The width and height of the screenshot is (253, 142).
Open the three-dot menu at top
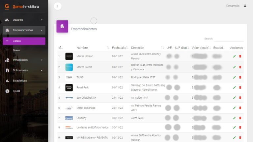coord(58,6)
